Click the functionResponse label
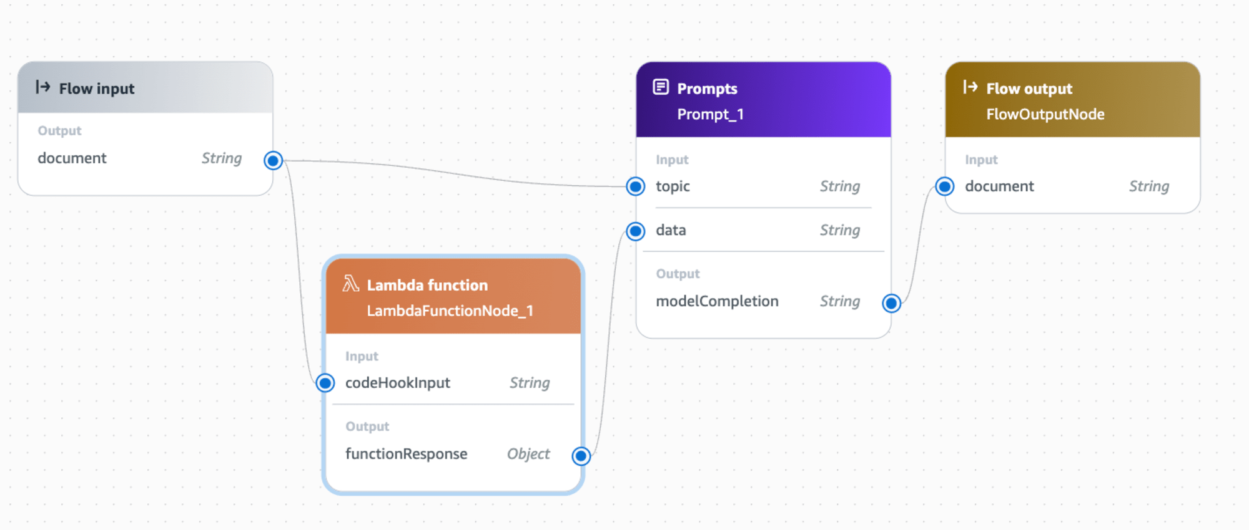 click(x=406, y=454)
